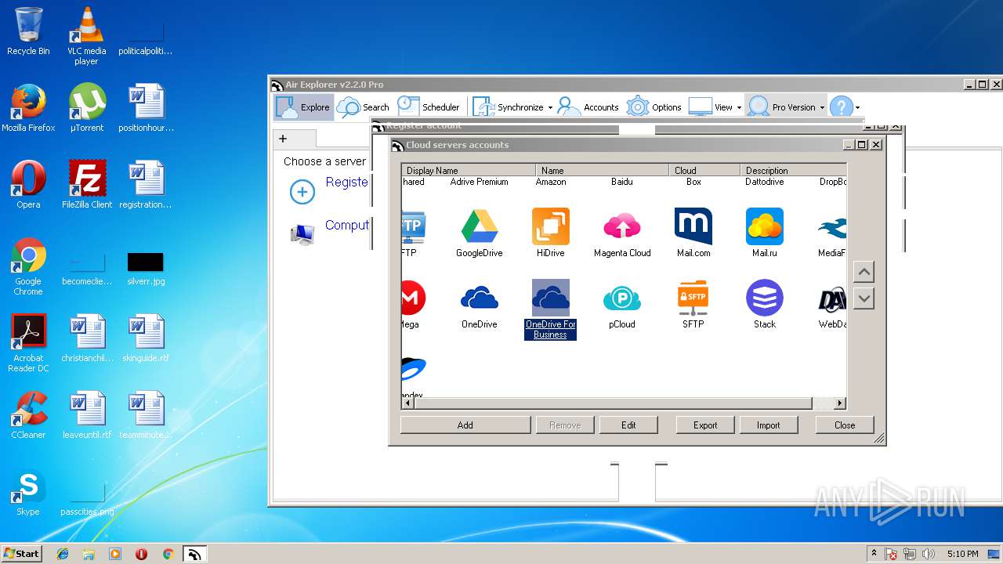Add a new tab with plus
1003x564 pixels.
[283, 139]
